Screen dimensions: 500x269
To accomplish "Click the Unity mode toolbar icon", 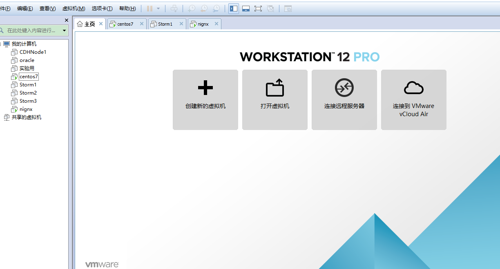I will [270, 8].
